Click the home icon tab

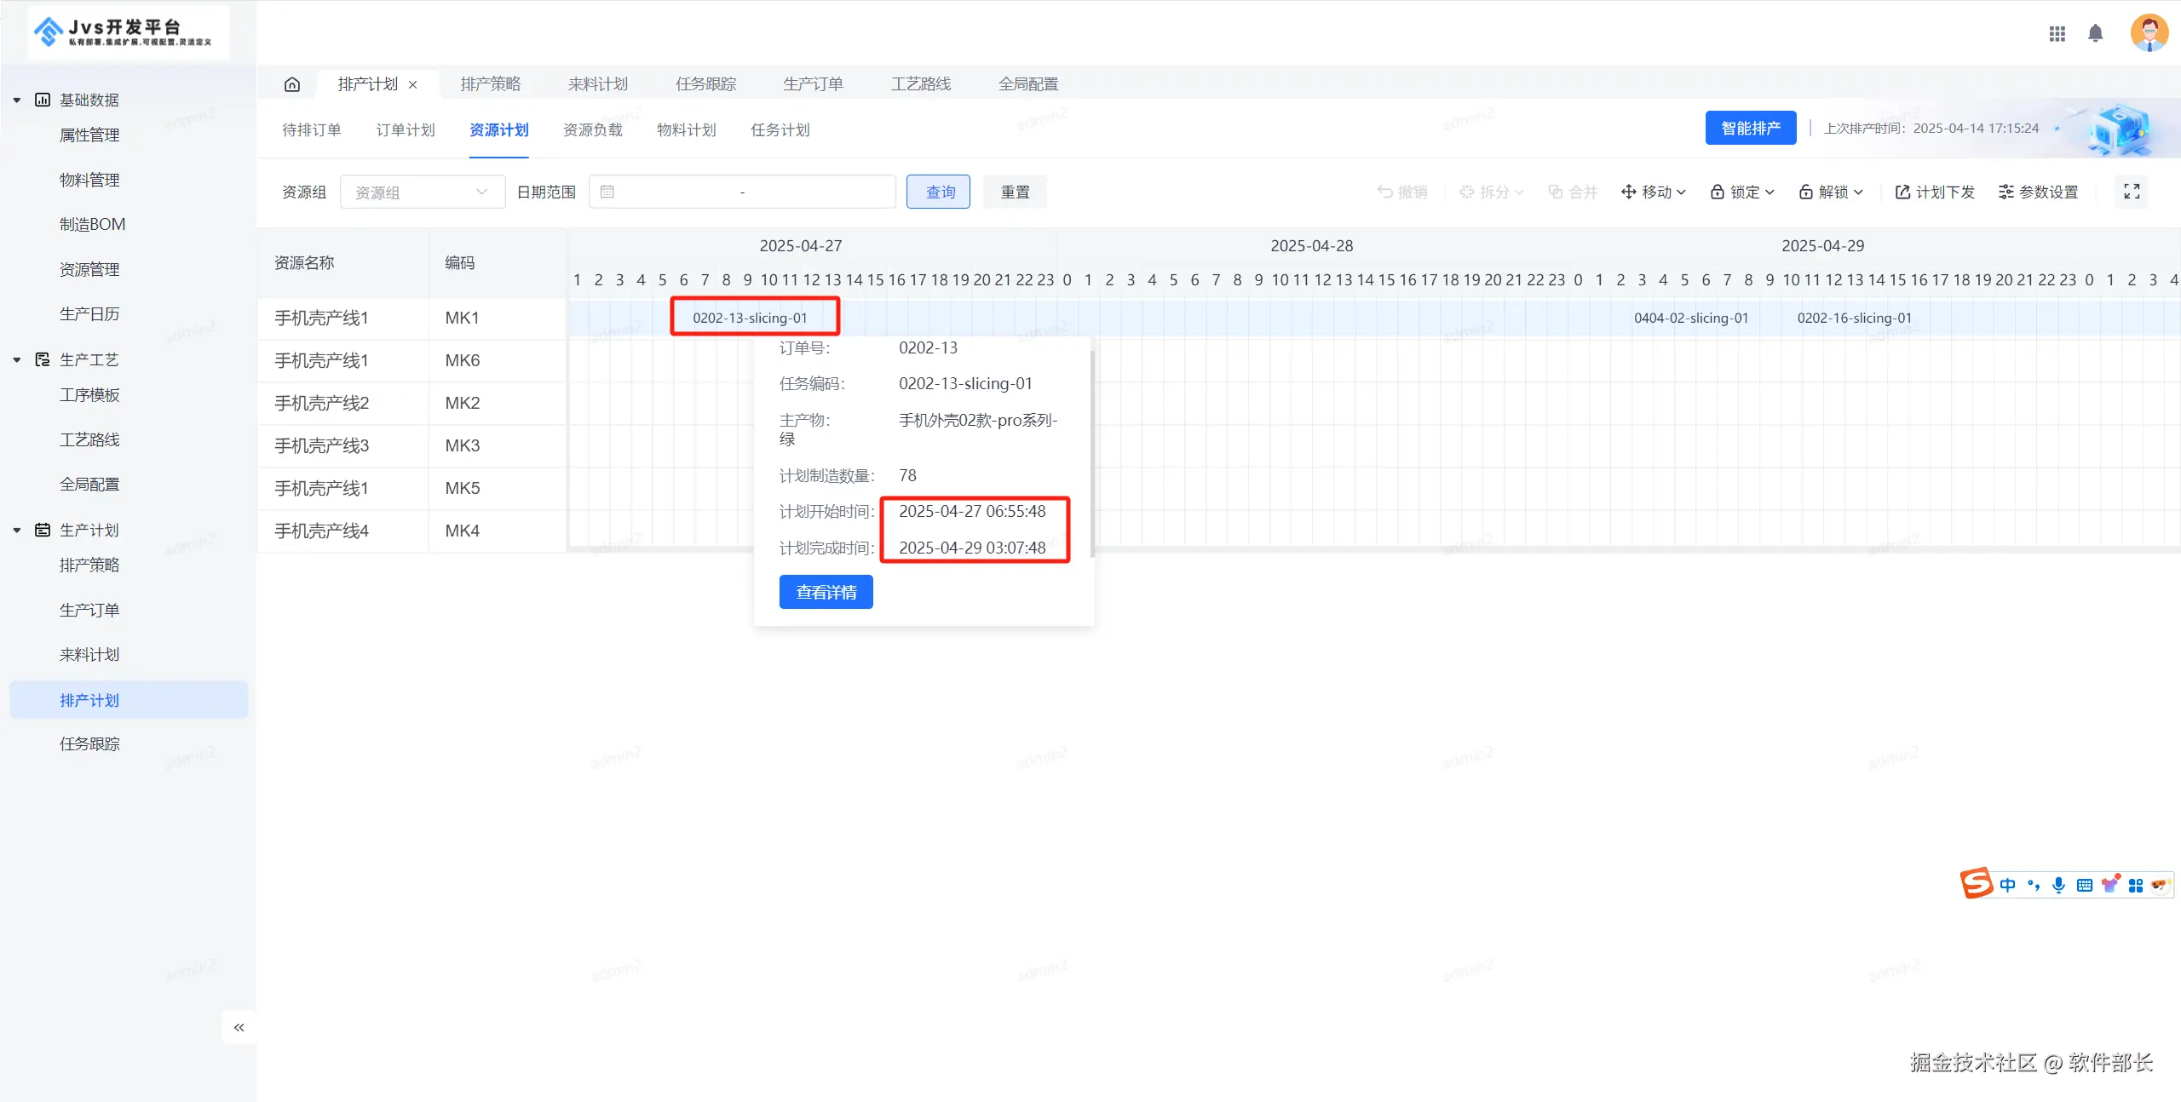(291, 84)
